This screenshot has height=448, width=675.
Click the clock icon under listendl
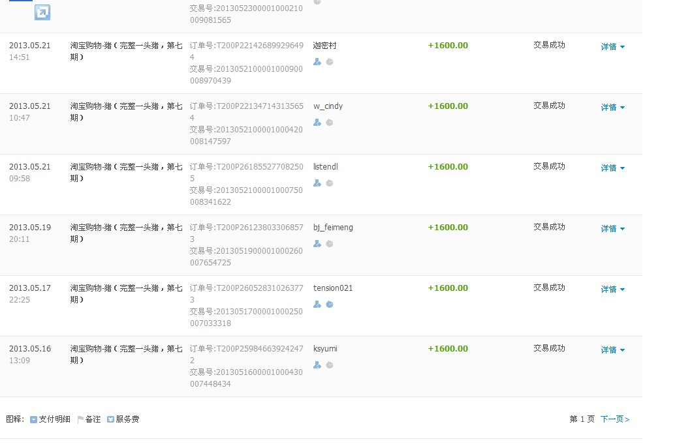click(330, 183)
